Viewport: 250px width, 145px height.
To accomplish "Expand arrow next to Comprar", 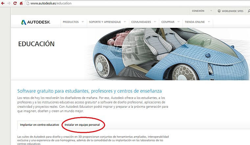I will tap(178, 22).
